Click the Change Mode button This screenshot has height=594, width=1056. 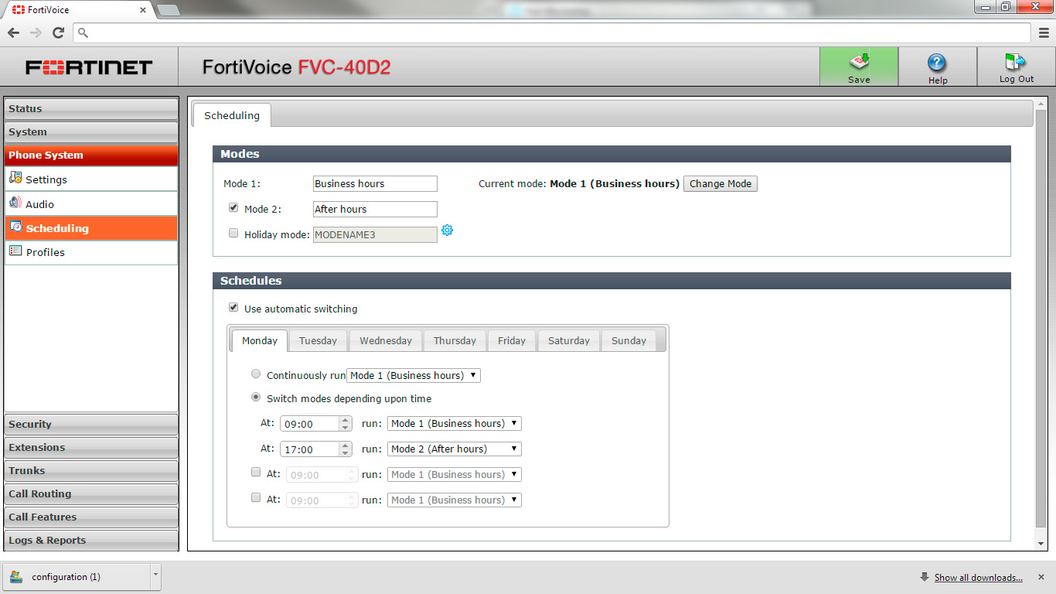tap(720, 183)
